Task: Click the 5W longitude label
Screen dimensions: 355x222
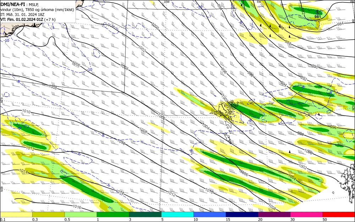Action: [x=259, y=2]
